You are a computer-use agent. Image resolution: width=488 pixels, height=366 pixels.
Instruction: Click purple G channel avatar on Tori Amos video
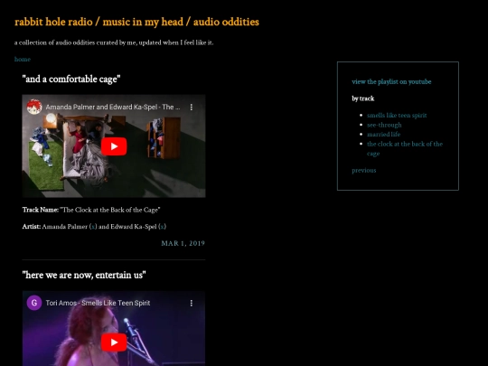34,303
